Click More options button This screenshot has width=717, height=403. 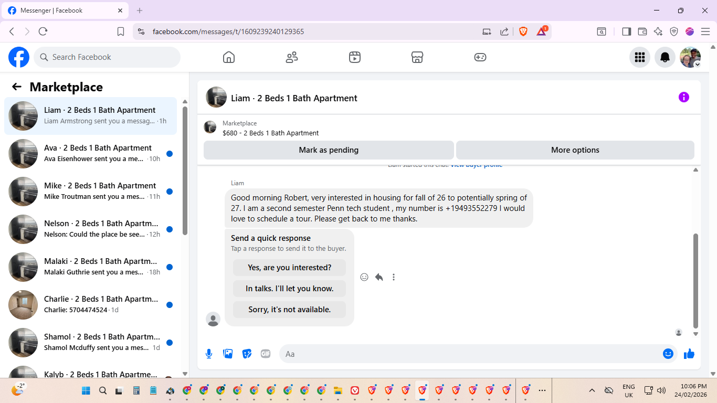pos(575,150)
